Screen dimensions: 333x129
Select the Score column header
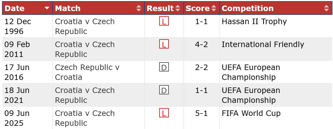198,8
